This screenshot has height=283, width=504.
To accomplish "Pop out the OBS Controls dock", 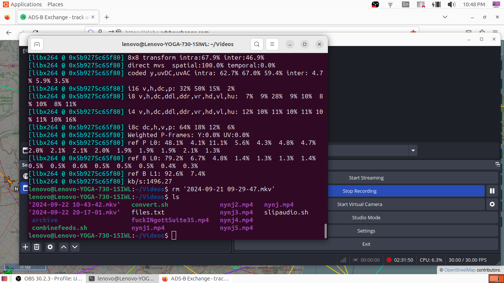I will pyautogui.click(x=497, y=164).
